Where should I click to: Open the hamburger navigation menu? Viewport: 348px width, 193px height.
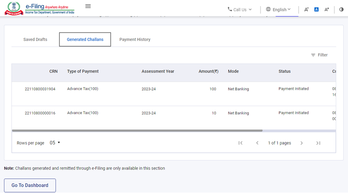tap(88, 6)
